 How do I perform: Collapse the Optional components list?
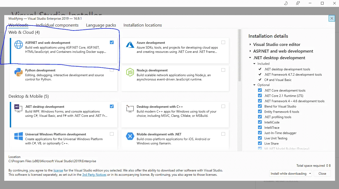255,85
